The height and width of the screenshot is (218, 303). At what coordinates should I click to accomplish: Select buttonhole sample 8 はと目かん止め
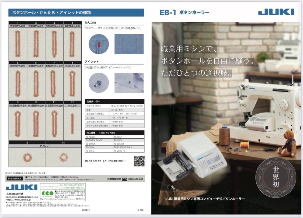tap(72, 84)
